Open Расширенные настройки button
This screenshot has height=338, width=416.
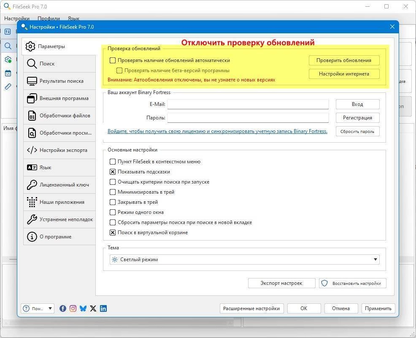251,308
